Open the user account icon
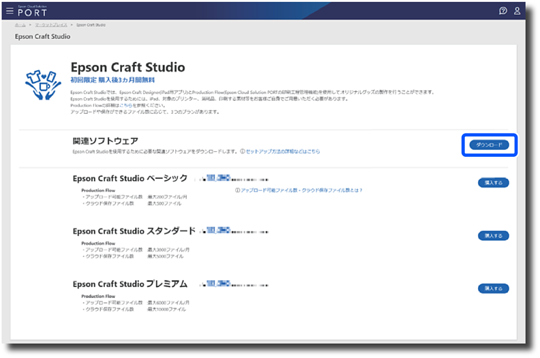Screen dimensions: 540x358 tap(517, 11)
